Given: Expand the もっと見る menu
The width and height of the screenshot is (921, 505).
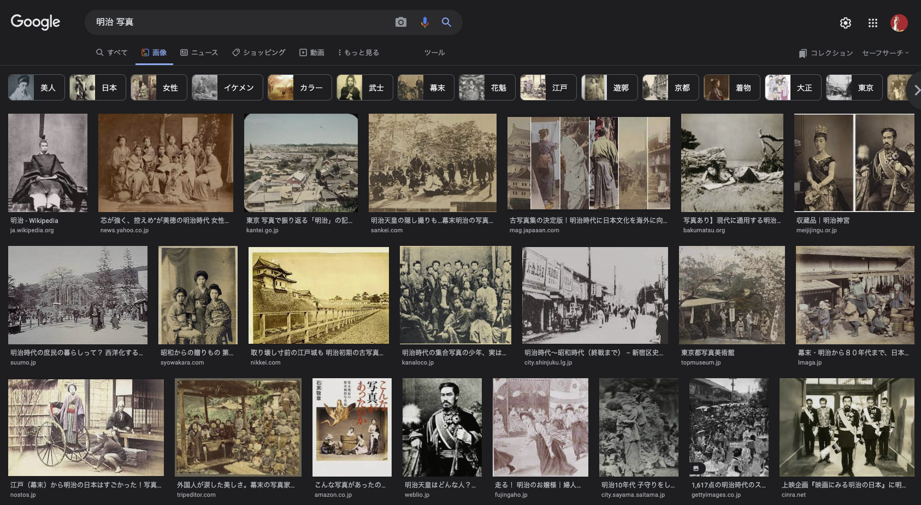Looking at the screenshot, I should point(358,52).
